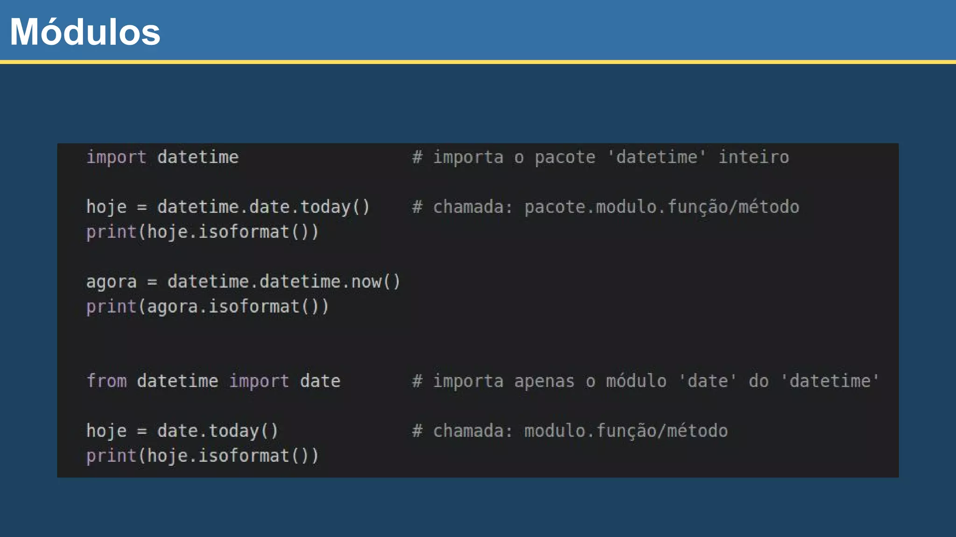Click the 'hoje = datetime.date.today()' statement
Screen dimensions: 956x537
click(228, 207)
